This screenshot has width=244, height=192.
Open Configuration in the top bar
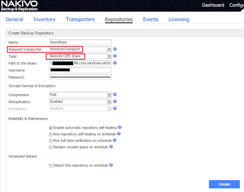237,5
